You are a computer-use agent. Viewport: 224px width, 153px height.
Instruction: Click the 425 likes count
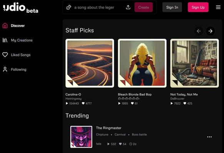point(190,104)
